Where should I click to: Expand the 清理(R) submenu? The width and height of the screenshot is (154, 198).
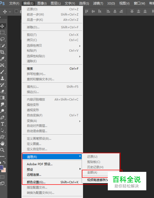(52, 157)
